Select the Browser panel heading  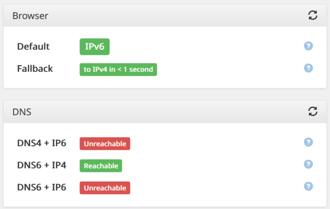[30, 16]
